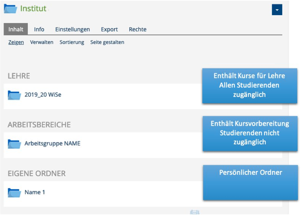Open the Info tab
Image resolution: width=301 pixels, height=215 pixels.
click(x=39, y=29)
